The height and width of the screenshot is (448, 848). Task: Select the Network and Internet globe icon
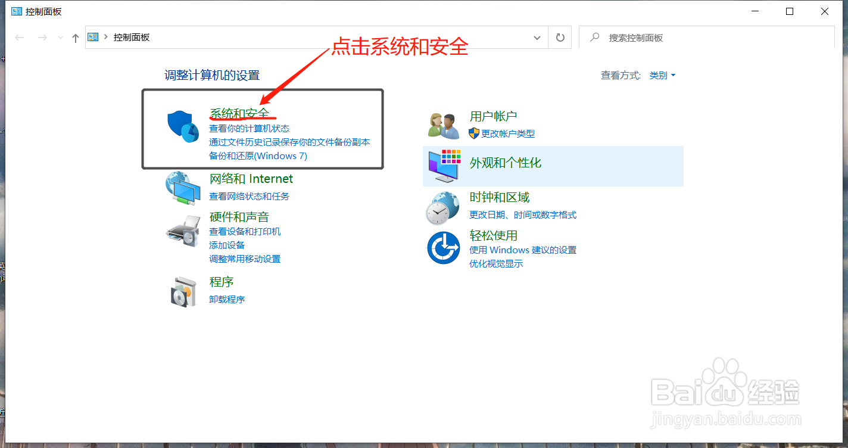pyautogui.click(x=183, y=189)
